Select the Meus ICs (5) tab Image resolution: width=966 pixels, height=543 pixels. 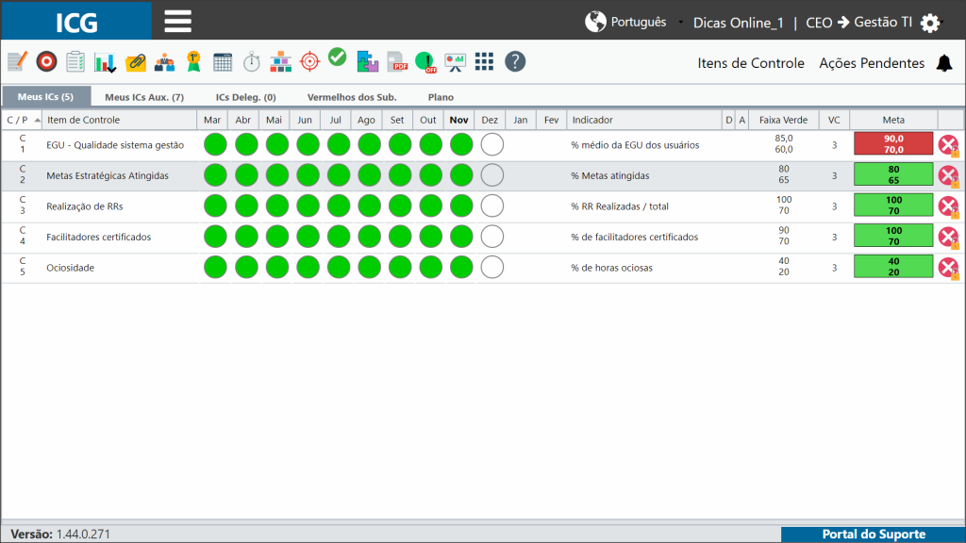click(x=45, y=97)
